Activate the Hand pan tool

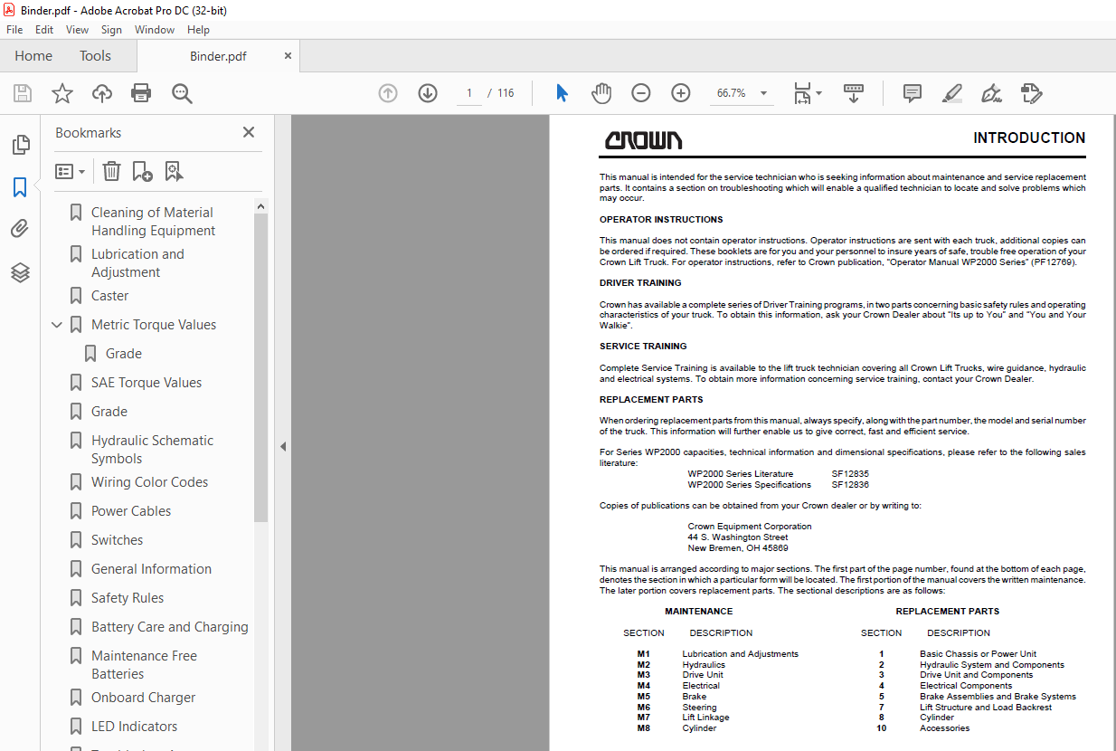click(x=601, y=93)
